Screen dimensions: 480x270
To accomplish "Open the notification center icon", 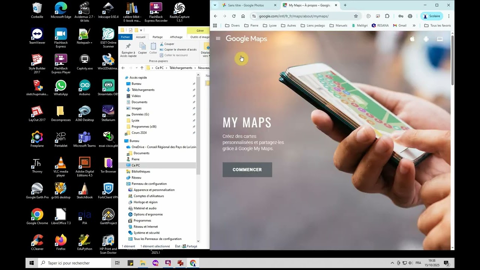I will pyautogui.click(x=447, y=263).
